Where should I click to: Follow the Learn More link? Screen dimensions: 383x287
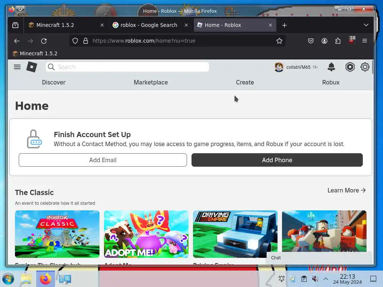tap(346, 190)
